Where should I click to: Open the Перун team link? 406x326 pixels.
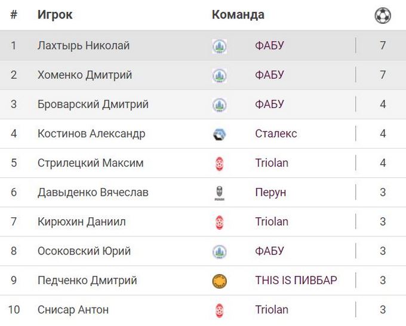click(x=270, y=192)
